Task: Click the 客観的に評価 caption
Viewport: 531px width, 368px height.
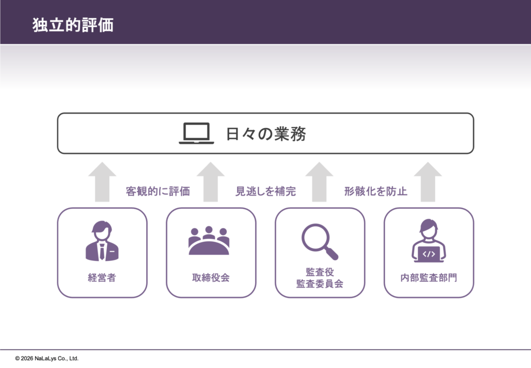Action: (158, 192)
